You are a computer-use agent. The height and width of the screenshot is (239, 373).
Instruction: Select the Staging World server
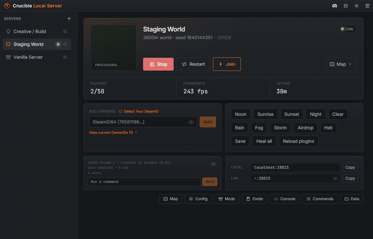pos(36,44)
